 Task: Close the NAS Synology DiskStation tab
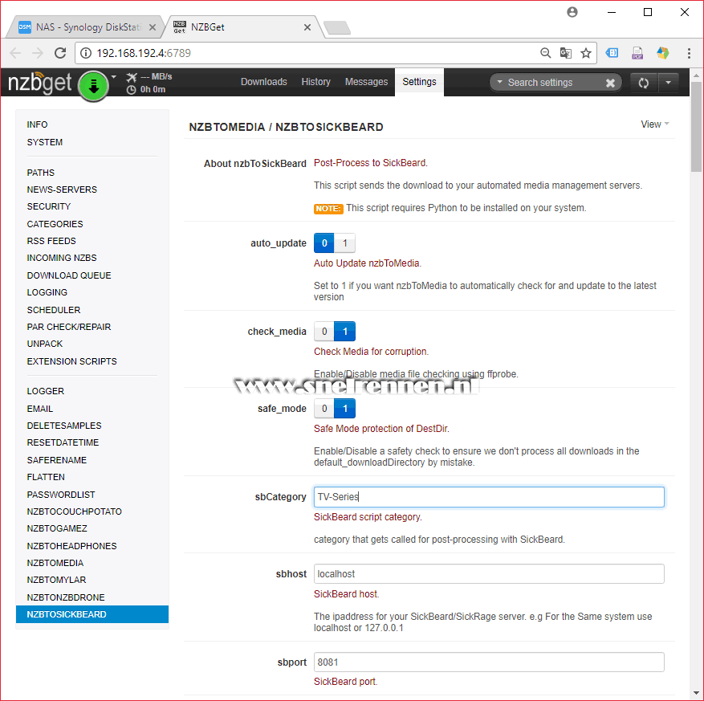tap(153, 27)
